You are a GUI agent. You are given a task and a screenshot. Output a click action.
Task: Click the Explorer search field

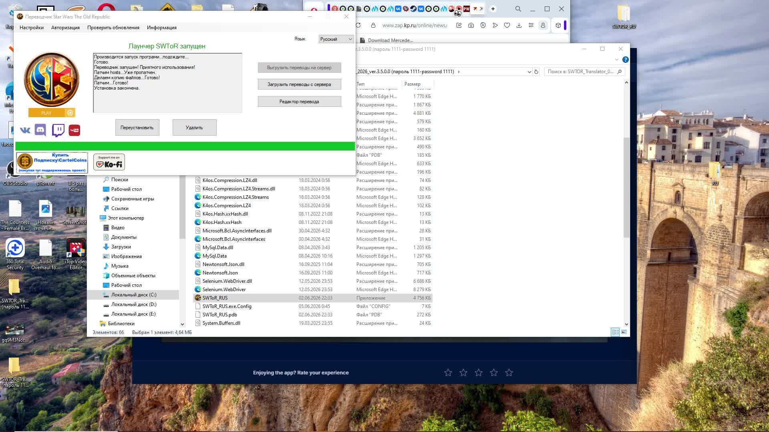click(x=584, y=72)
